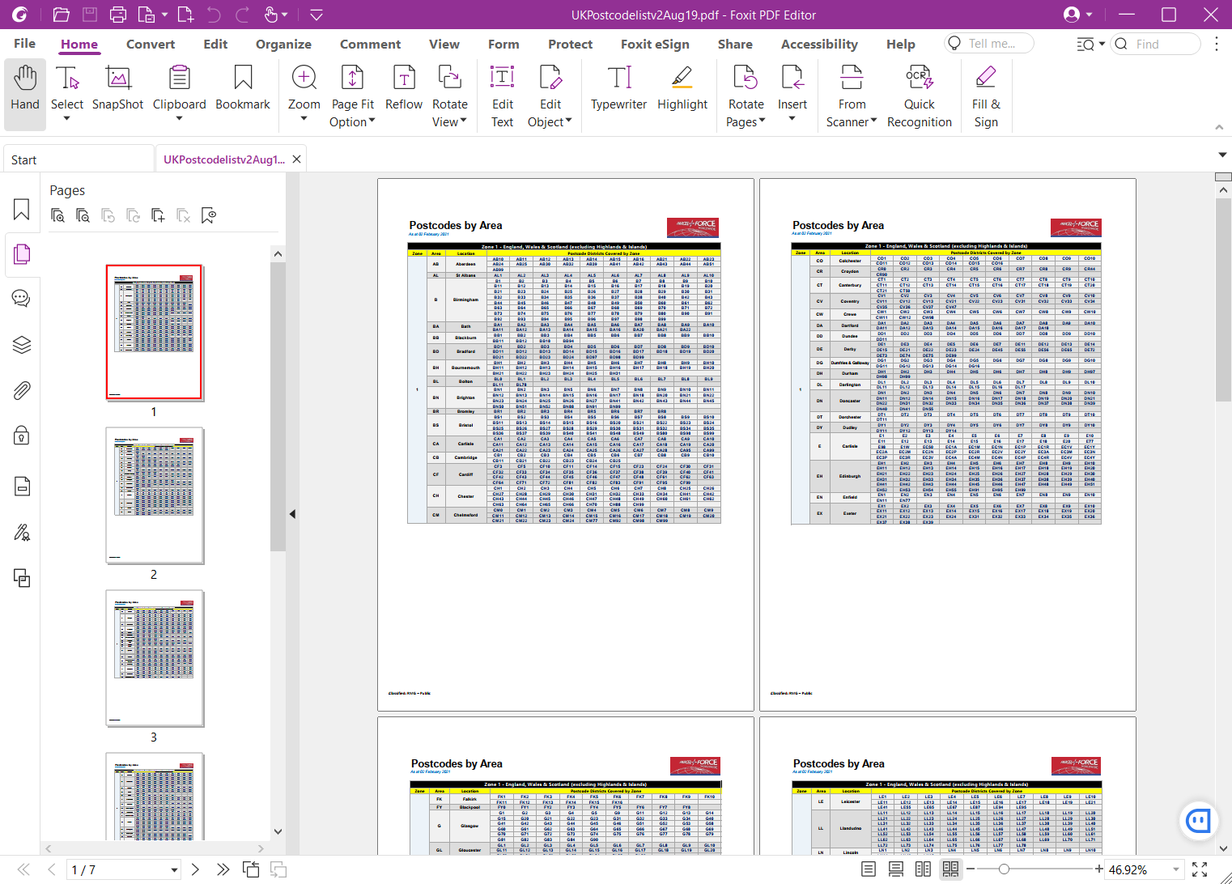The height and width of the screenshot is (884, 1232).
Task: Click the Find search field
Action: click(x=1155, y=44)
